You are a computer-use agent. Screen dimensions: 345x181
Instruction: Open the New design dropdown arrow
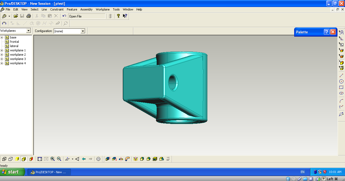(x=9, y=16)
